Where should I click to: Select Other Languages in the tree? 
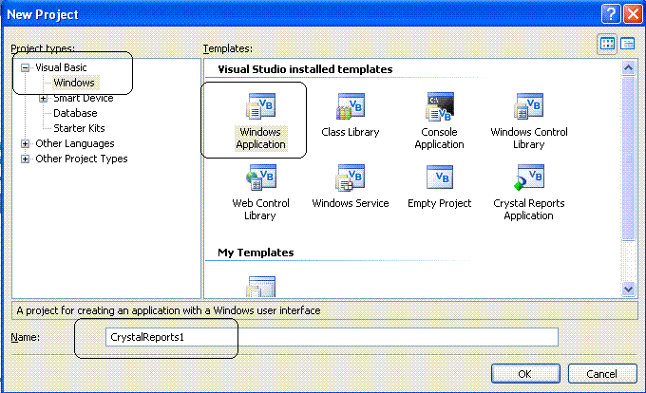click(x=75, y=143)
